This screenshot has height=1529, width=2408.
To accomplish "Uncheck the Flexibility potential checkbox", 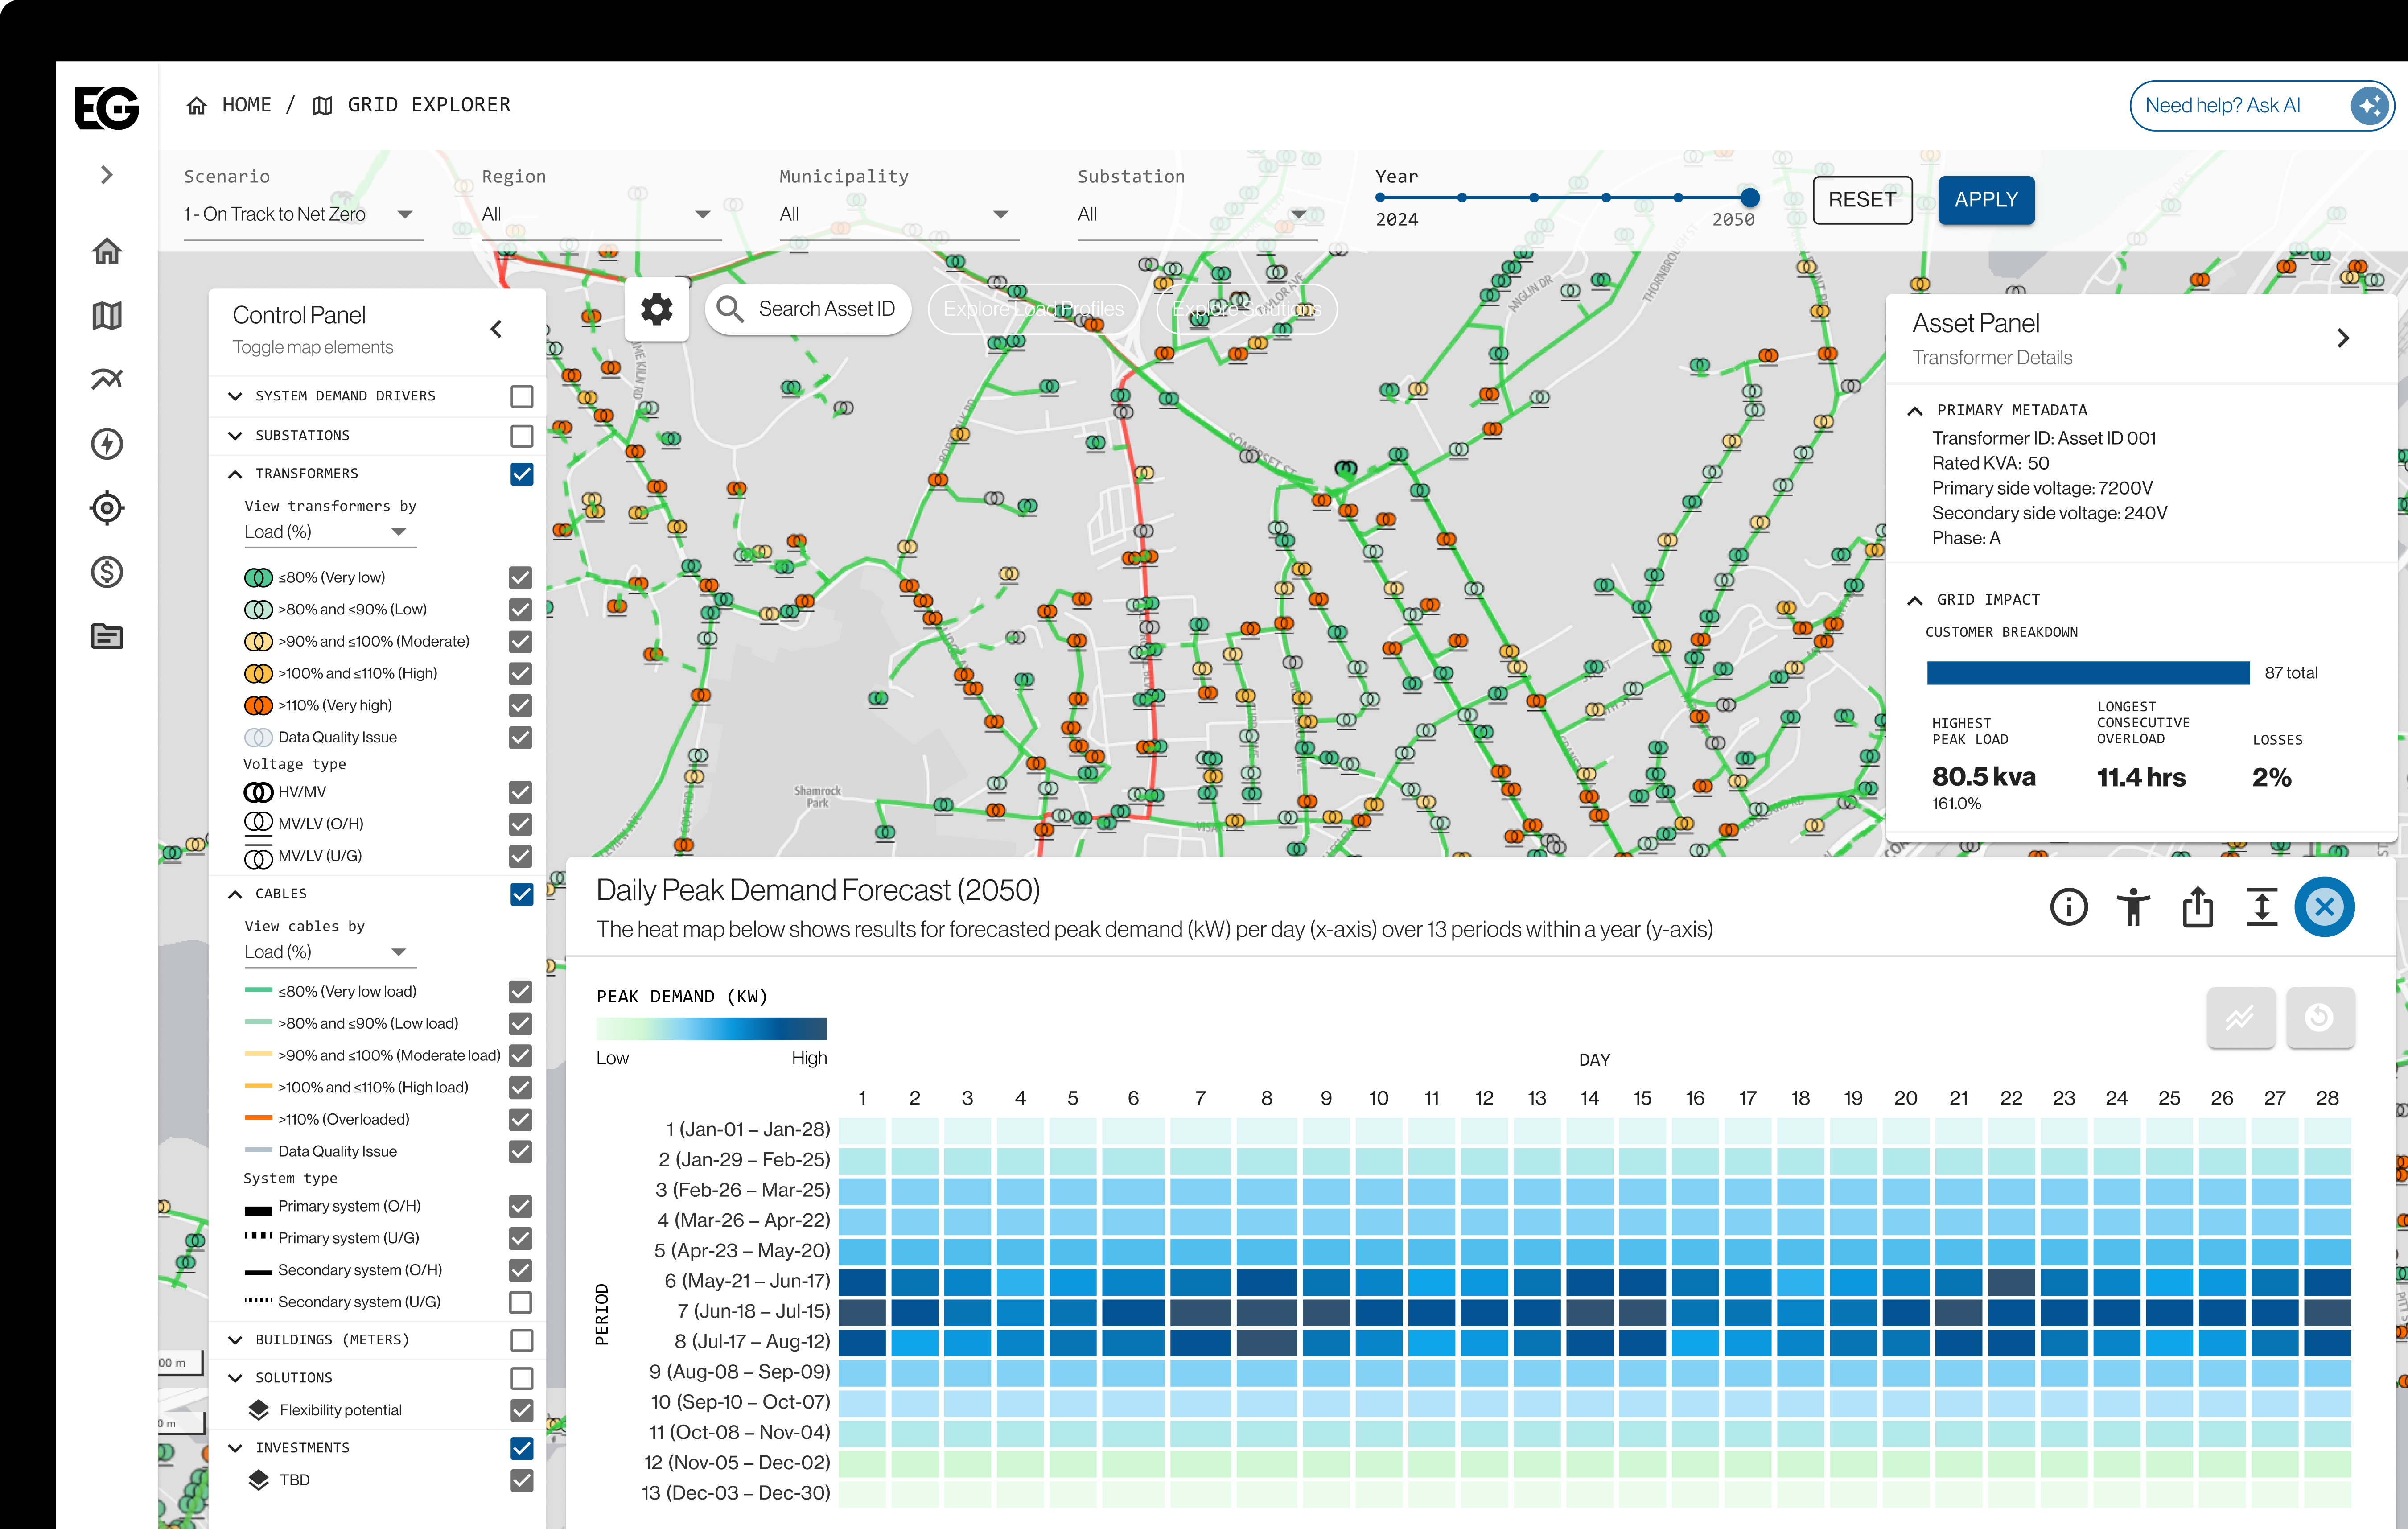I will (521, 1410).
